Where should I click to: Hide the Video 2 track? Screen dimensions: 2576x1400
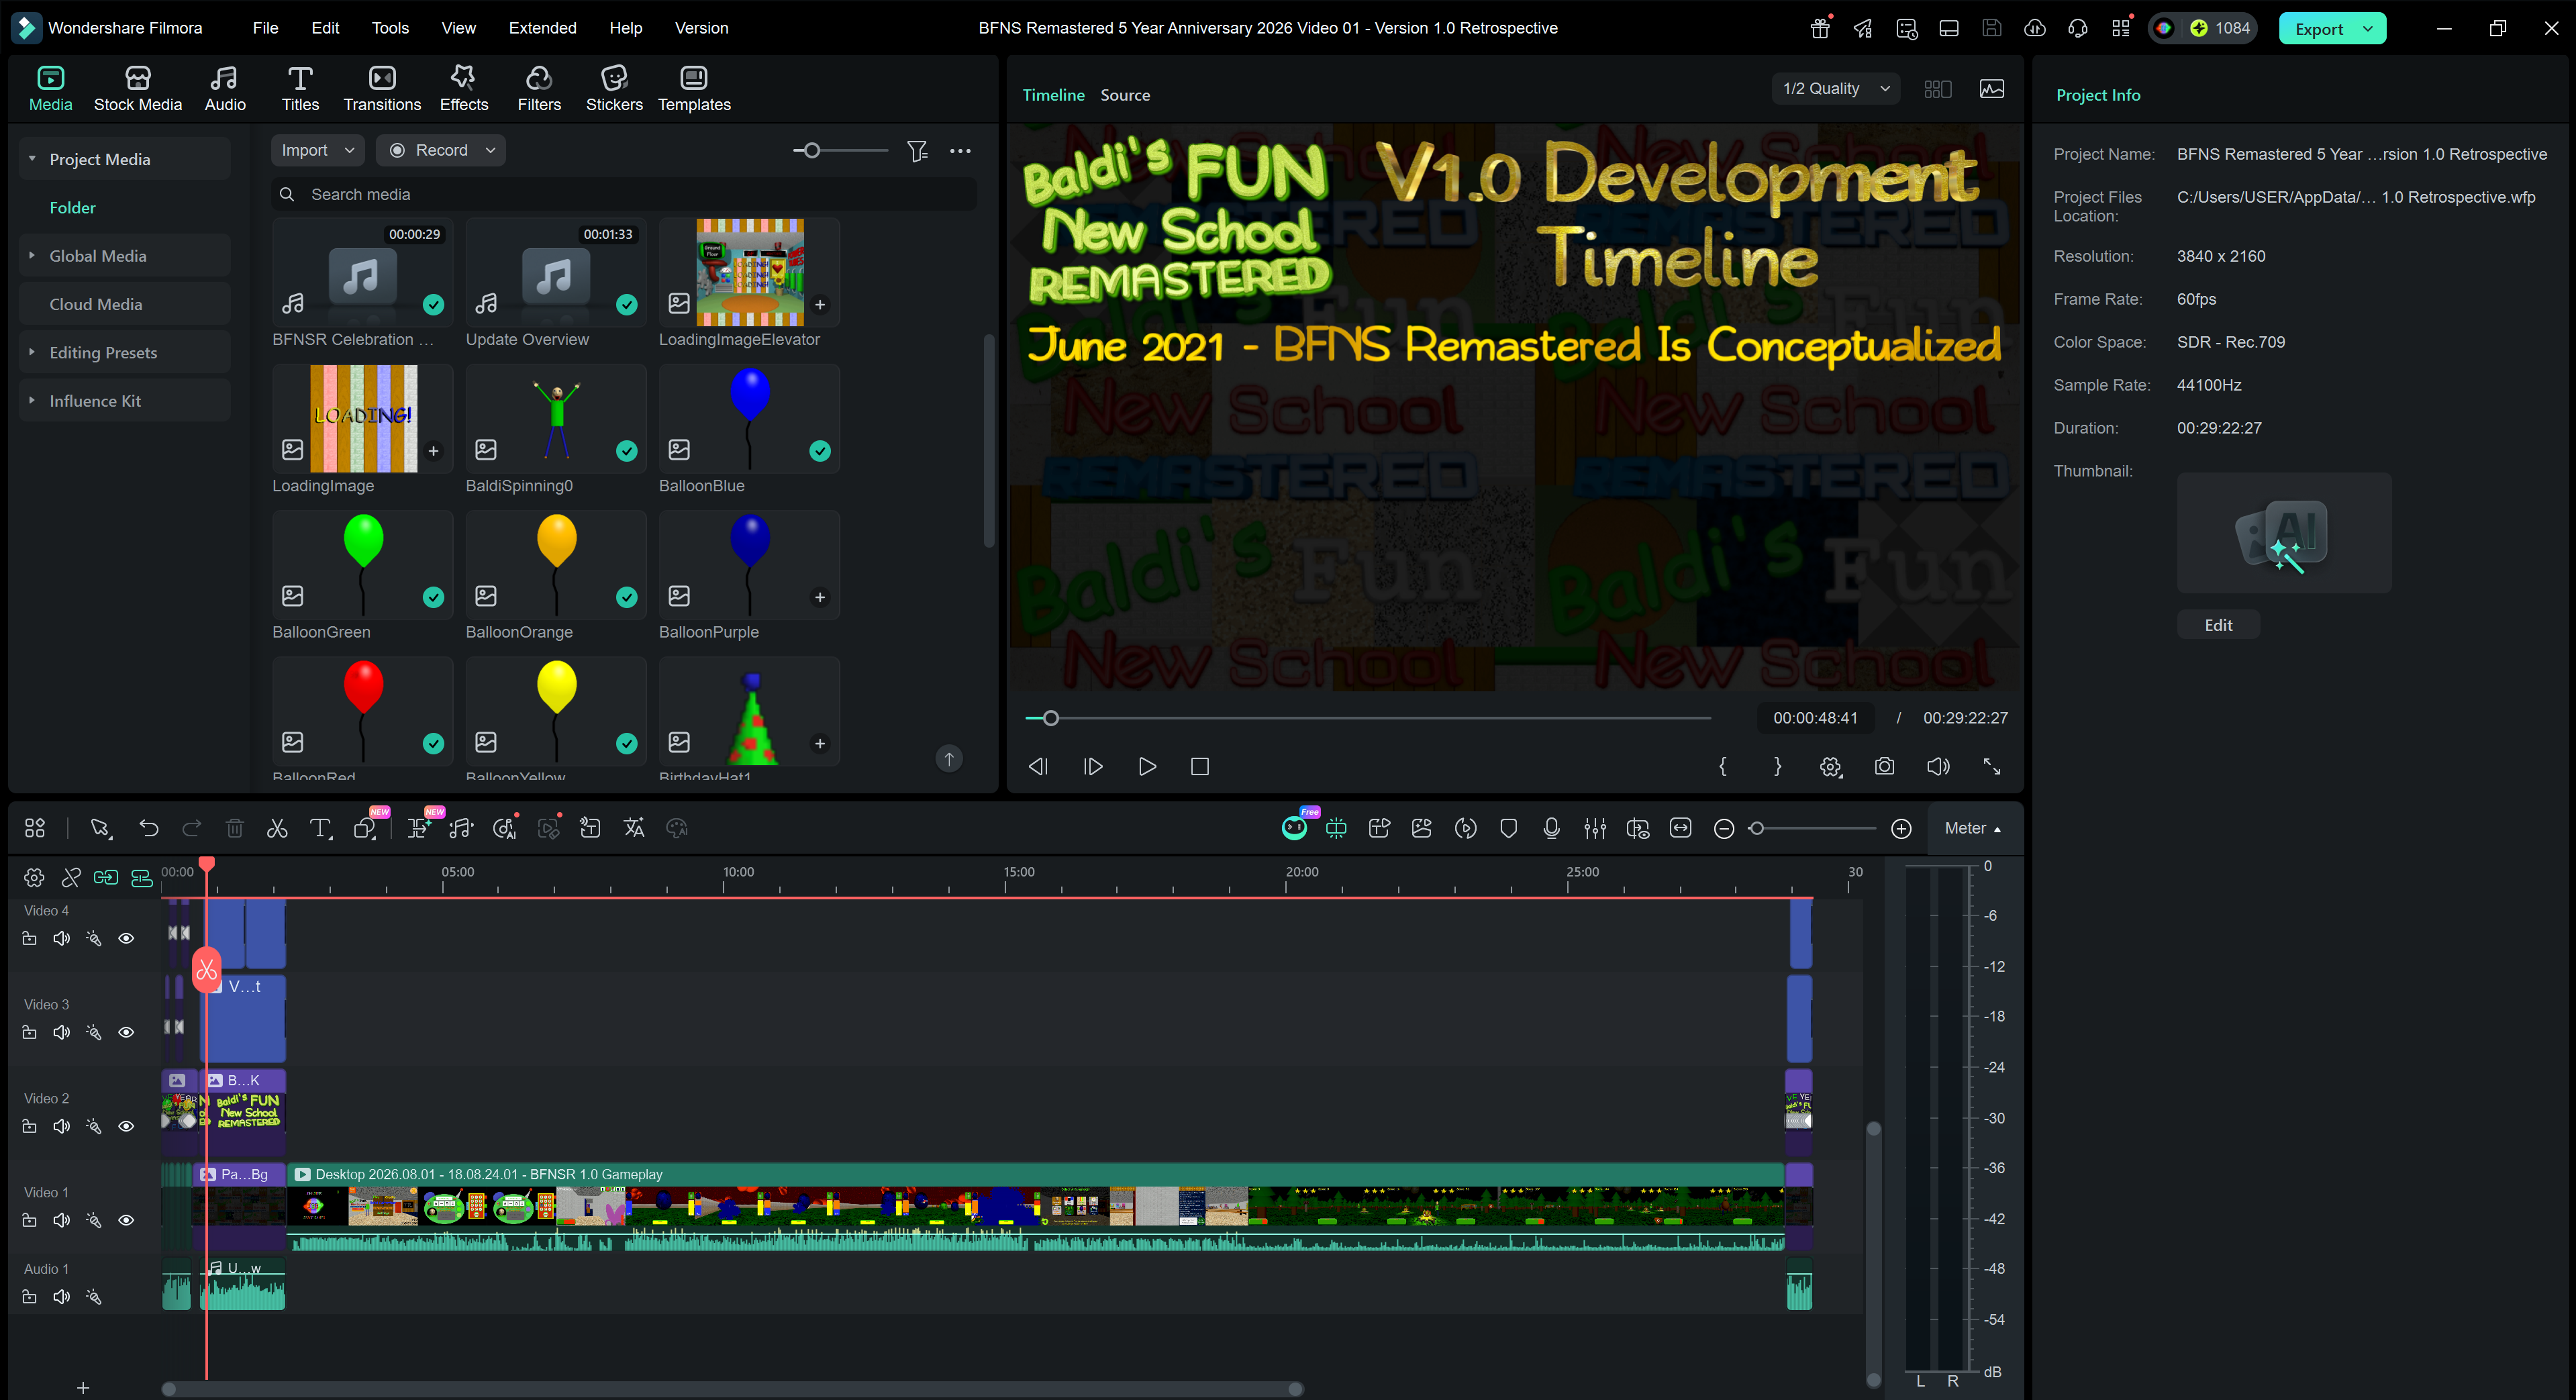(126, 1126)
